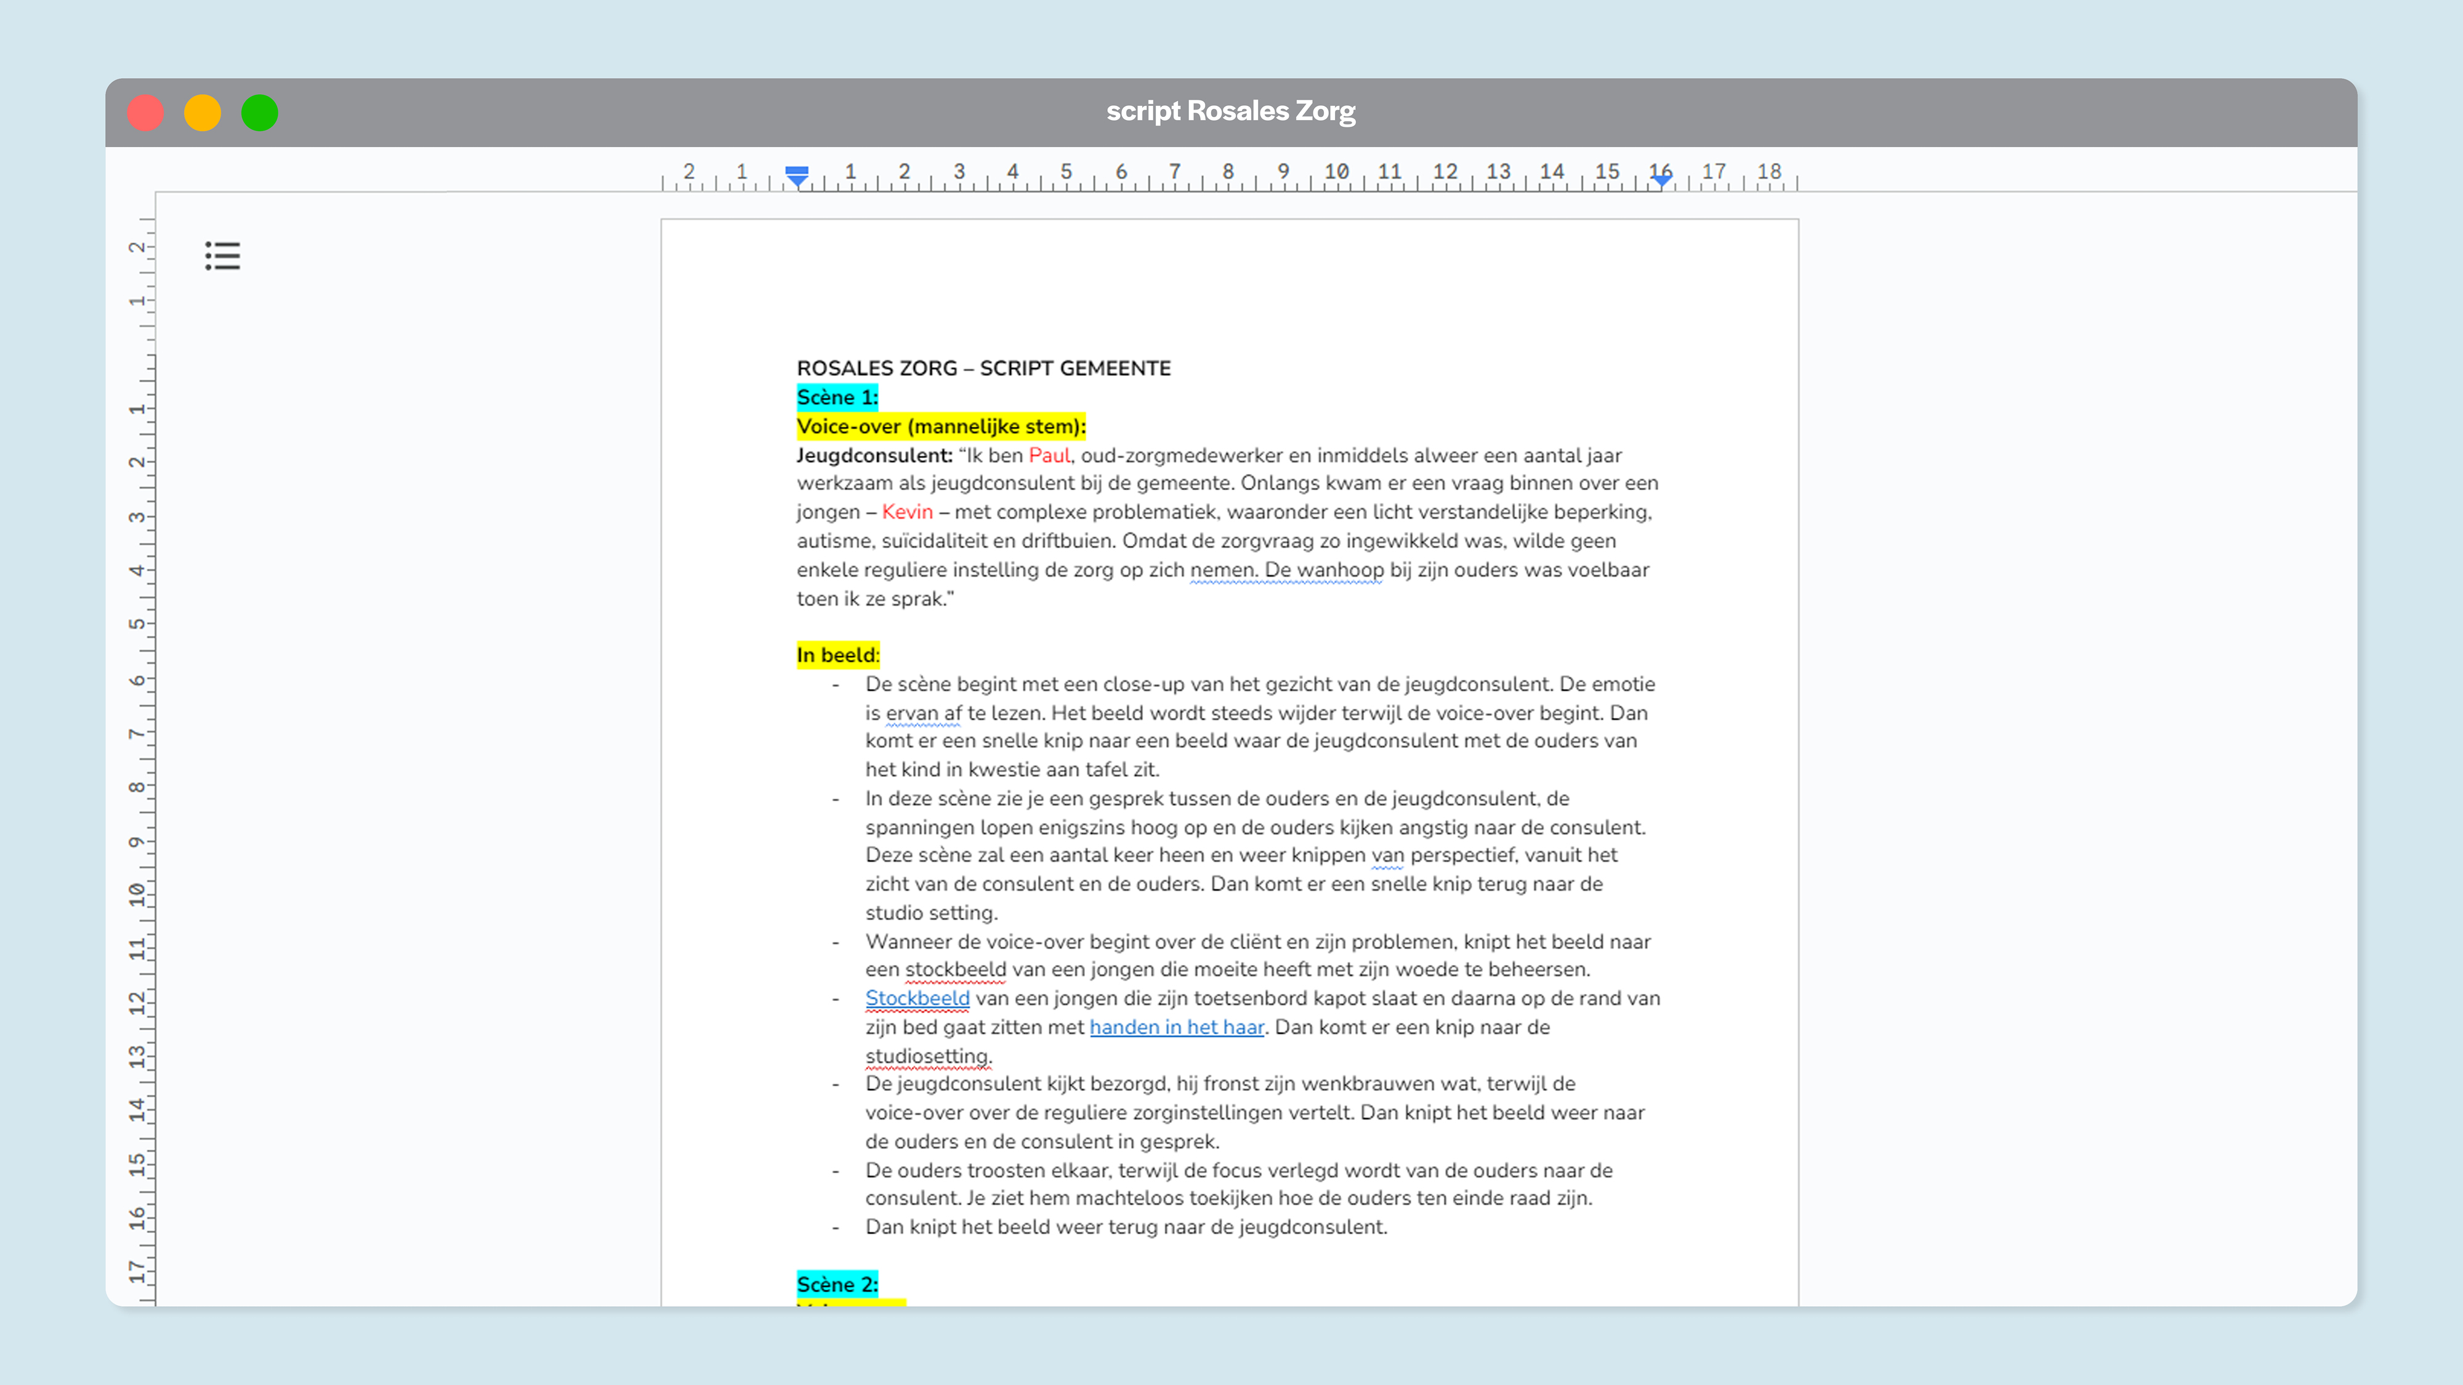Click the 'Voice-over (mannelijke stem):' yellow heading
The width and height of the screenshot is (2463, 1385).
[x=941, y=427]
